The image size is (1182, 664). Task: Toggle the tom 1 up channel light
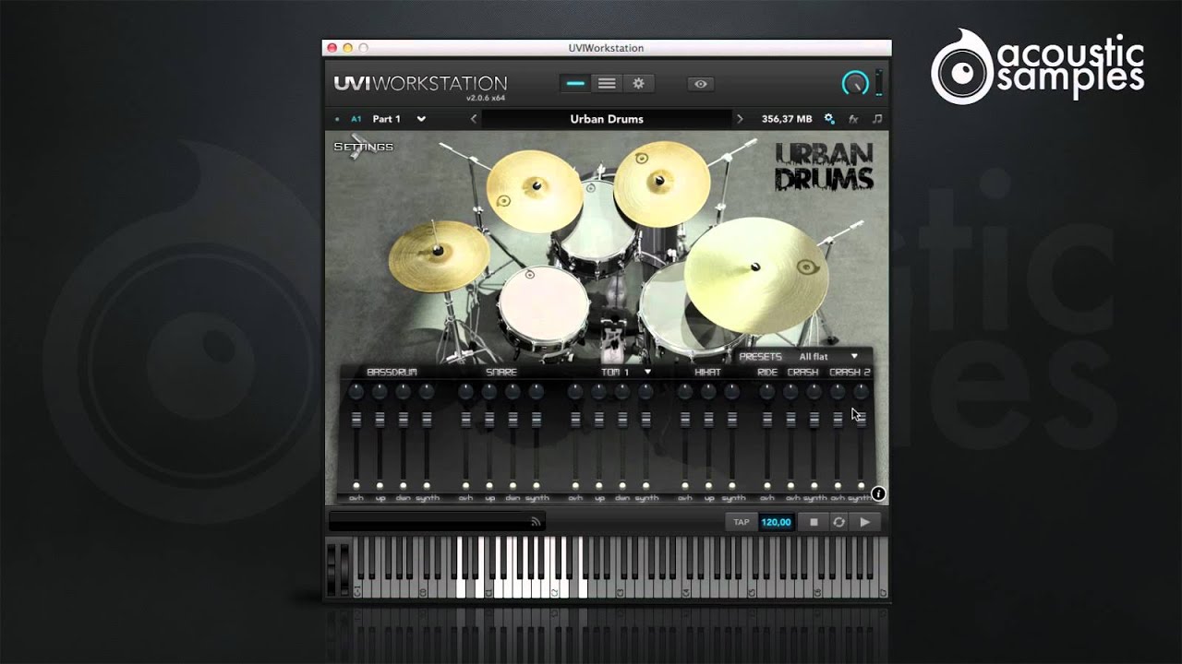coord(598,485)
